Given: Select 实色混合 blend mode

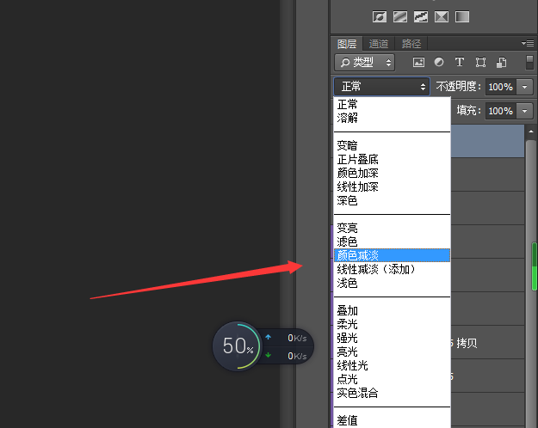Looking at the screenshot, I should [x=392, y=393].
